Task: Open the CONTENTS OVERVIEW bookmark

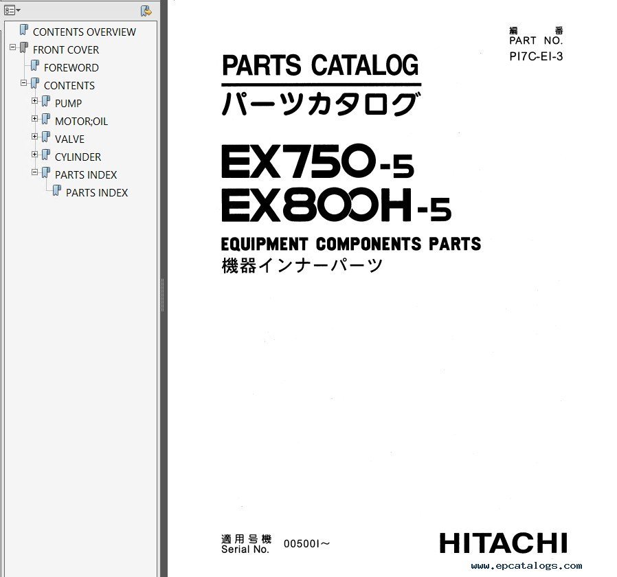Action: click(x=85, y=32)
